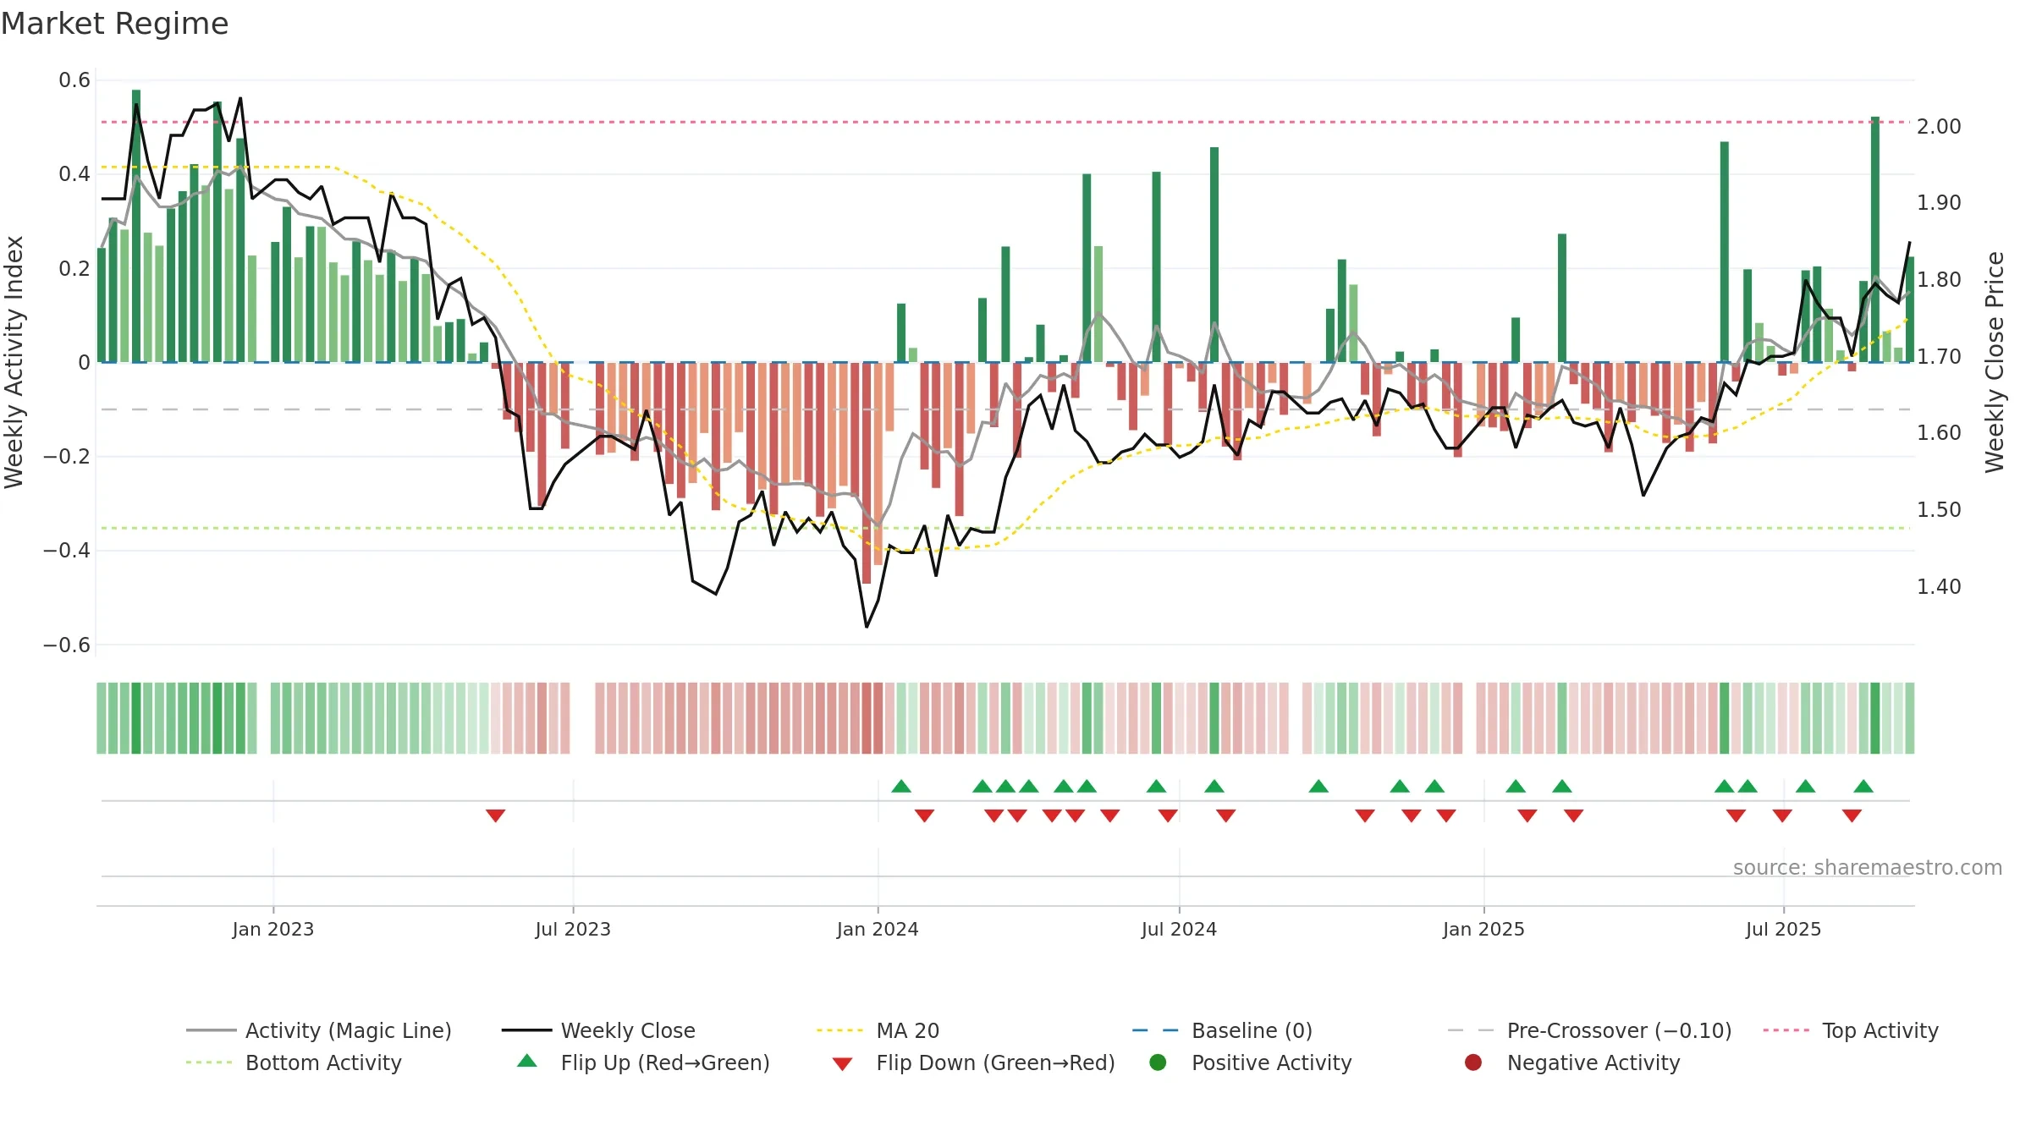Viewport: 2031px width, 1142px height.
Task: Click the tall green bar above 0.5 after Jul 2025
Action: pos(1875,239)
